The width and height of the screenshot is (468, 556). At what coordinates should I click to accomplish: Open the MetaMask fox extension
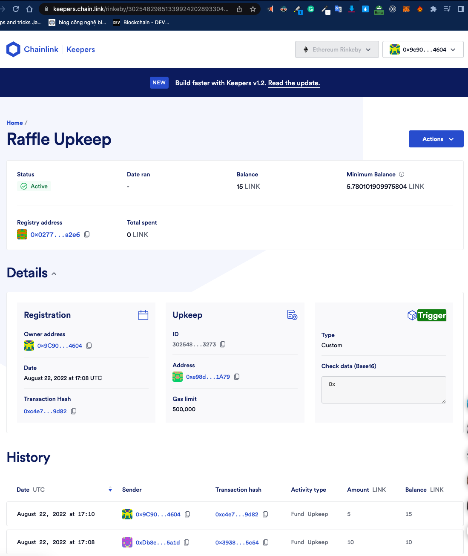pyautogui.click(x=406, y=9)
